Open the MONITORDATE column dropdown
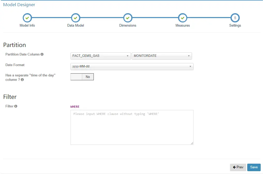 162,56
